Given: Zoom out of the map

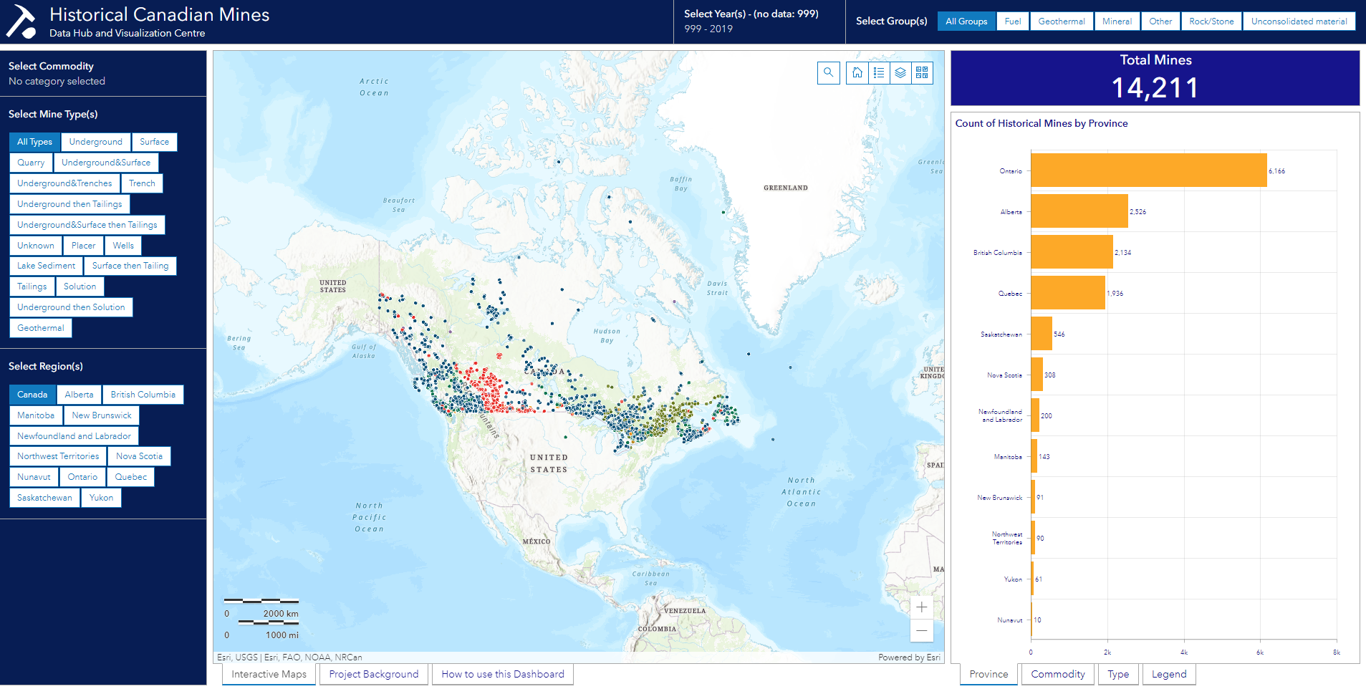Looking at the screenshot, I should pyautogui.click(x=921, y=631).
